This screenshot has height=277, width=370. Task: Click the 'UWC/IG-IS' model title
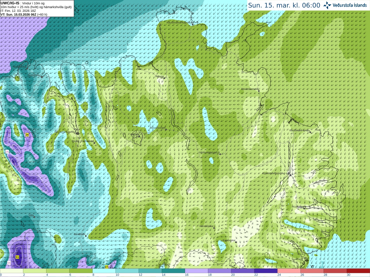(x=10, y=3)
